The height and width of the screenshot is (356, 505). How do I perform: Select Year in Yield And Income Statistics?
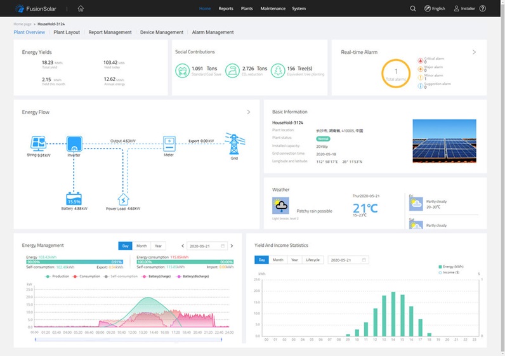294,260
